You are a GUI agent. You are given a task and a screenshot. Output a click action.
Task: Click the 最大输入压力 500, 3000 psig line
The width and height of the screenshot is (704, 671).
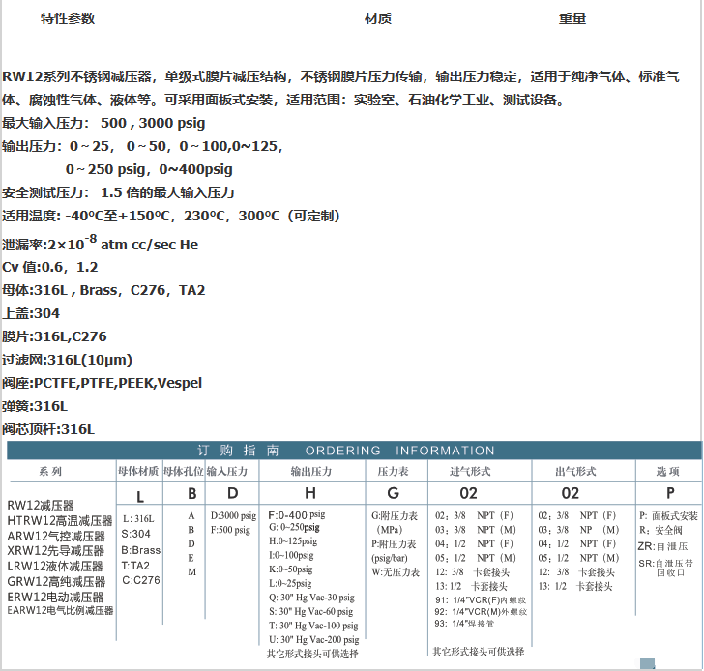tap(103, 123)
